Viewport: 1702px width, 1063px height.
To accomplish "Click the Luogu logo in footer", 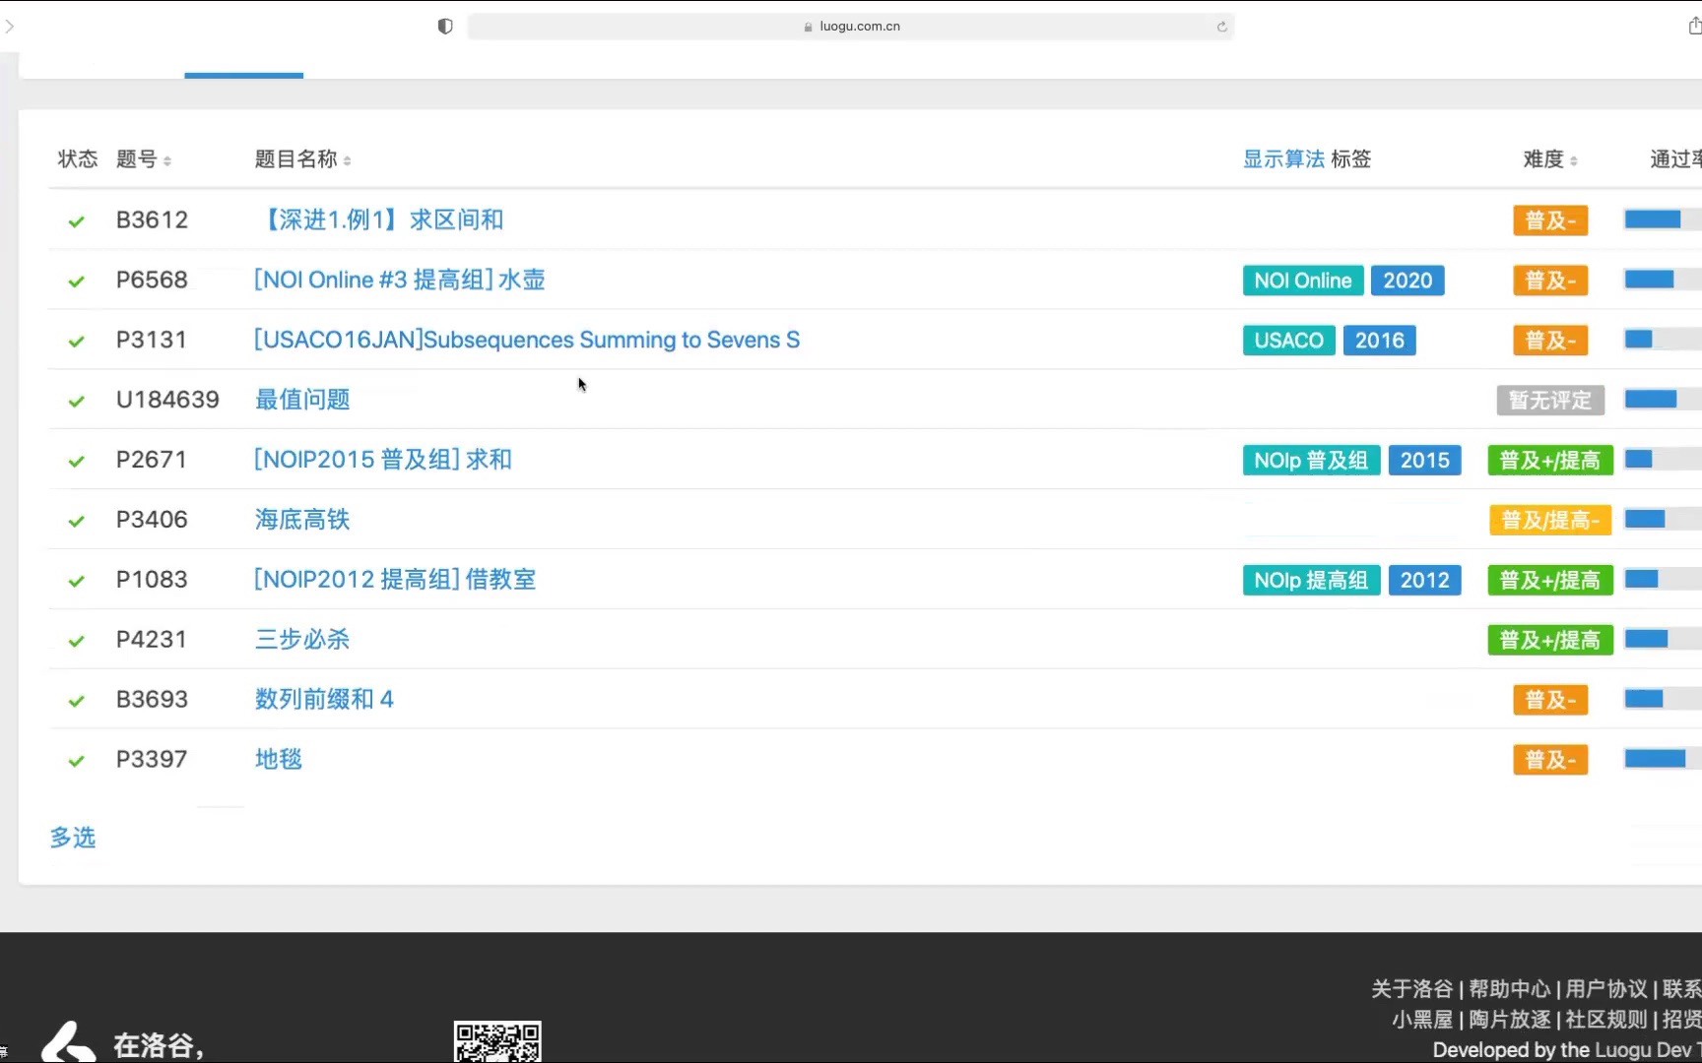I will [69, 1042].
